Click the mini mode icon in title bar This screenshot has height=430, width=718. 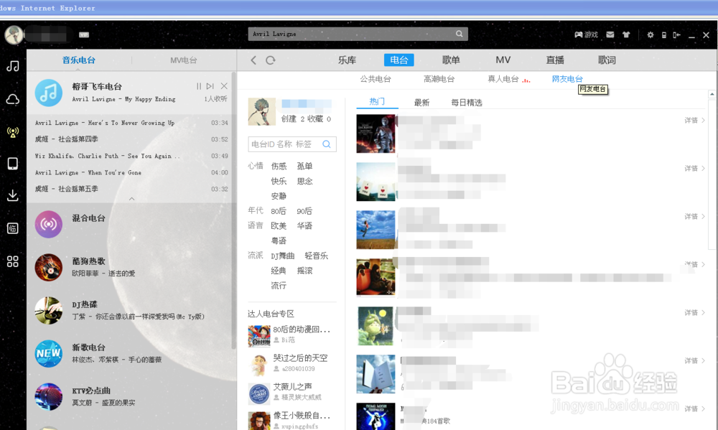(677, 34)
